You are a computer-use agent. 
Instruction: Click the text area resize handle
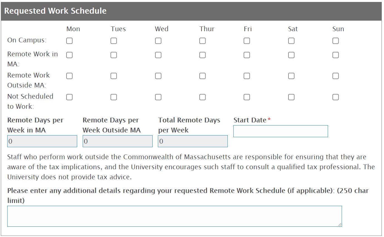[340, 224]
